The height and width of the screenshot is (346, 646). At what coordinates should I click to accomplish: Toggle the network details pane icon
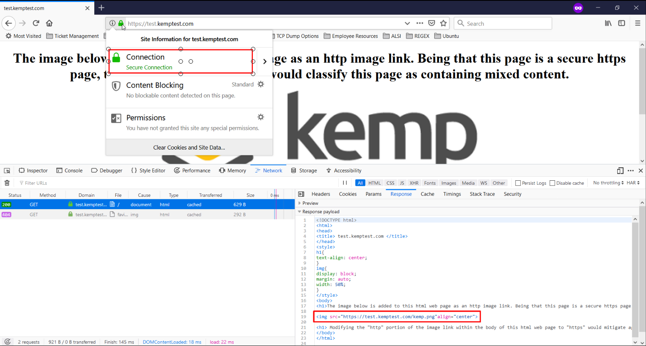(301, 194)
